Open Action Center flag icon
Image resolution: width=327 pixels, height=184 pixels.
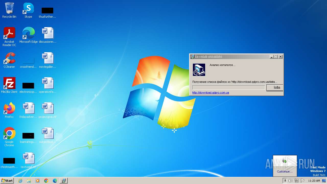[303, 181]
